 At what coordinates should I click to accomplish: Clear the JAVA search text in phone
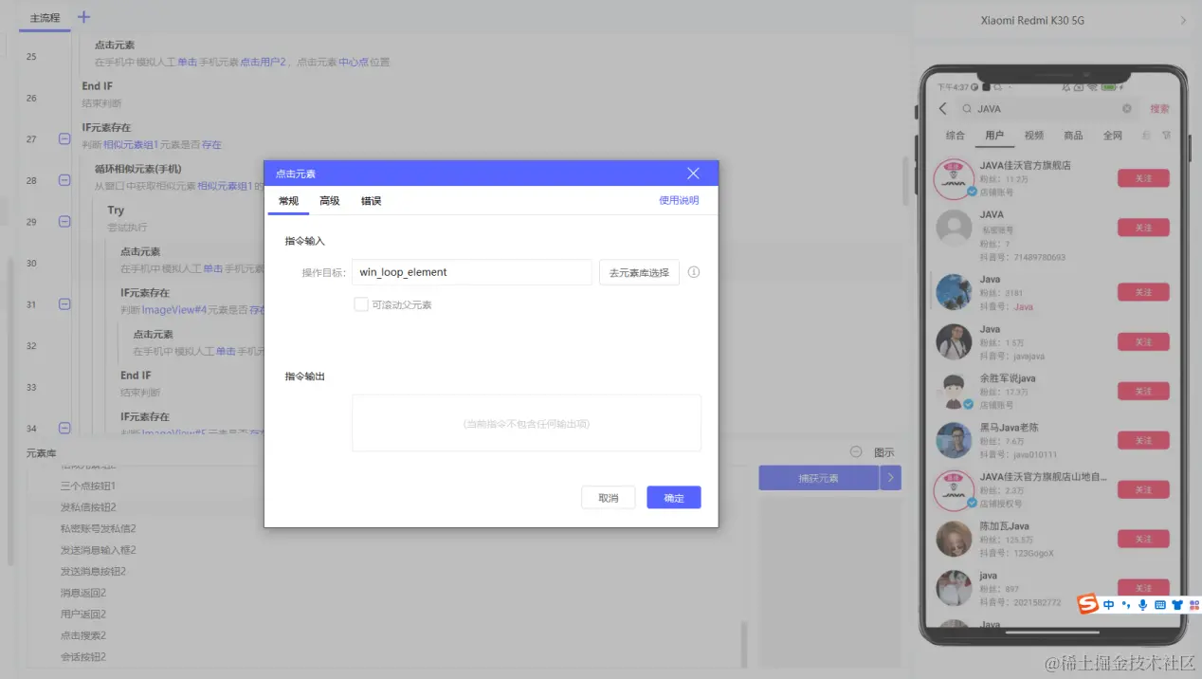click(1127, 109)
